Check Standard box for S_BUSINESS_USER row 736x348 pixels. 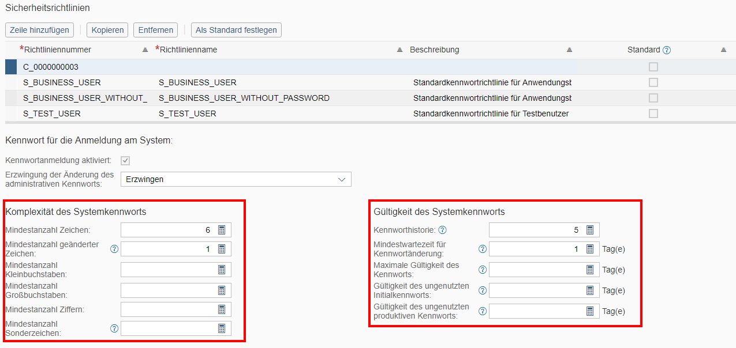[653, 82]
